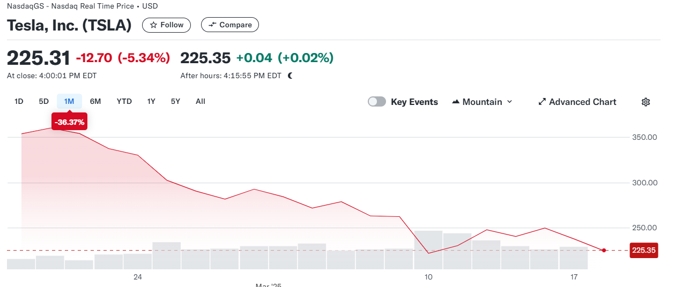Image resolution: width=675 pixels, height=287 pixels.
Task: Click the Key Events label
Action: (x=414, y=102)
